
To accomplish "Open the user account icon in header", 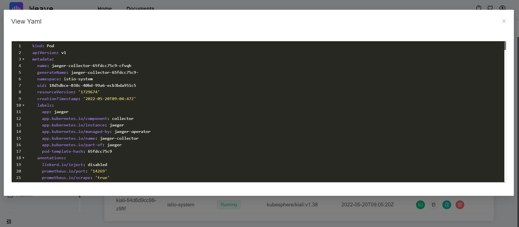I will 502,8.
